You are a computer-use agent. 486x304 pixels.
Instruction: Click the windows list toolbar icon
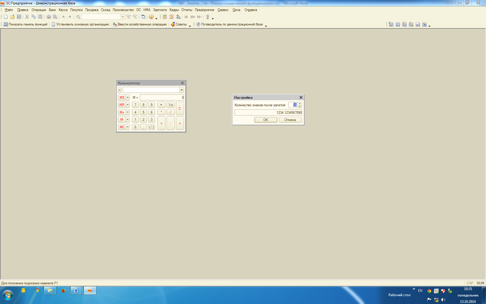coord(143,17)
